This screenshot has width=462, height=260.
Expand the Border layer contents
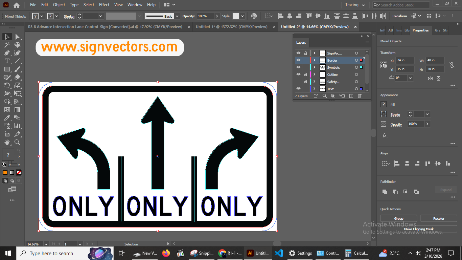[314, 60]
